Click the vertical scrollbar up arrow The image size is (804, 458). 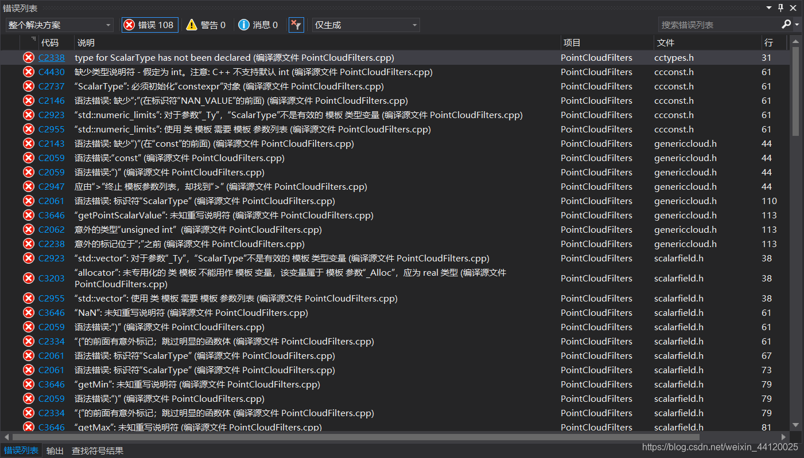tap(795, 41)
